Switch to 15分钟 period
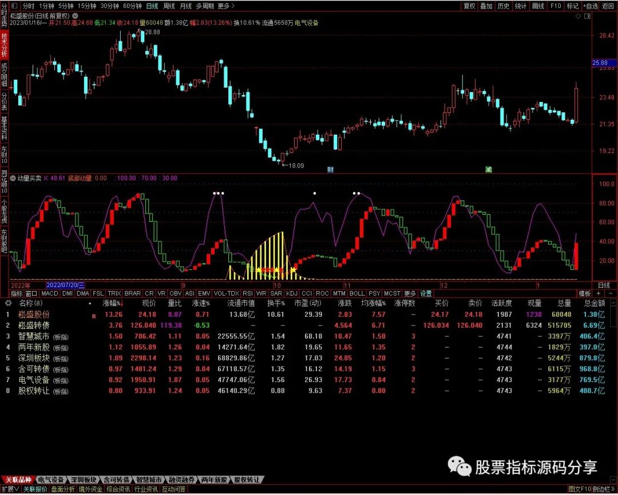The image size is (618, 495). [x=87, y=6]
